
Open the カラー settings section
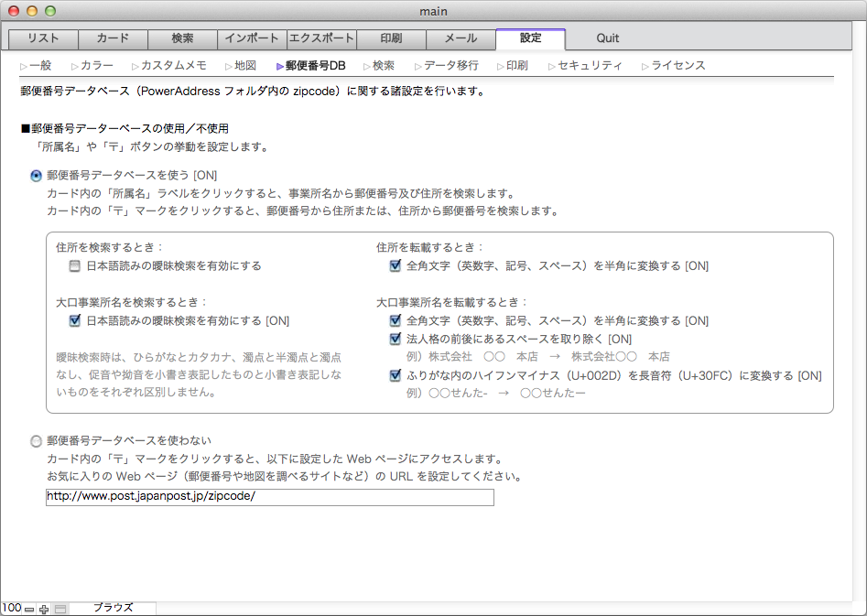97,66
